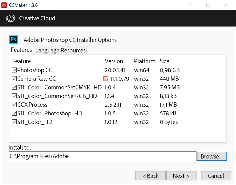
Task: Click the Creative Cloud logo icon
Action: 10,18
